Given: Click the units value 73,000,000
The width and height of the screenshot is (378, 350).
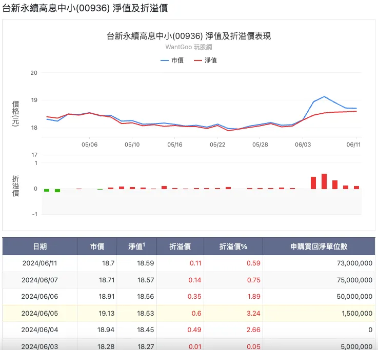Looking at the screenshot, I should point(354,263).
